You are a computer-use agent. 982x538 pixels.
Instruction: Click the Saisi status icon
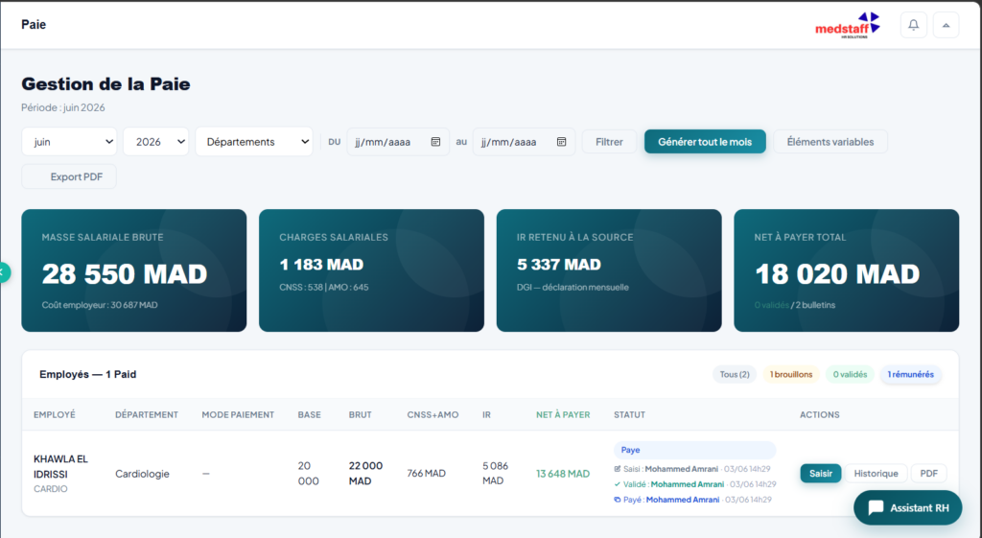(x=618, y=469)
